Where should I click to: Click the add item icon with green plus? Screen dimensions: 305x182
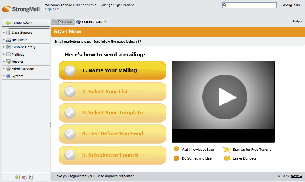click(x=17, y=177)
